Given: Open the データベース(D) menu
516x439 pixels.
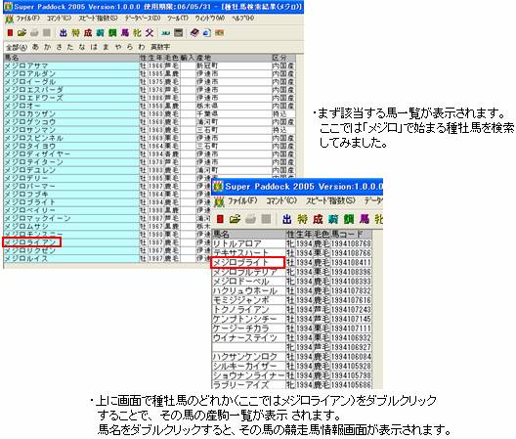Looking at the screenshot, I should pos(142,19).
